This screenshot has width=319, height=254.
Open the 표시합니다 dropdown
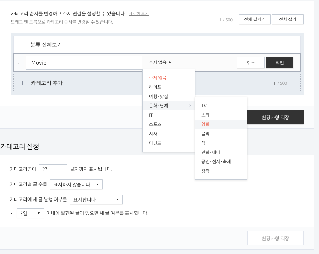coord(96,199)
